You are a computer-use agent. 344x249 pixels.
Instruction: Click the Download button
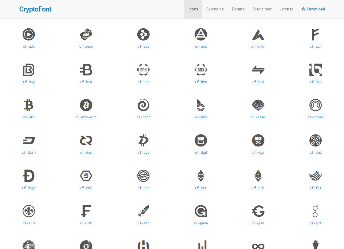click(x=313, y=9)
